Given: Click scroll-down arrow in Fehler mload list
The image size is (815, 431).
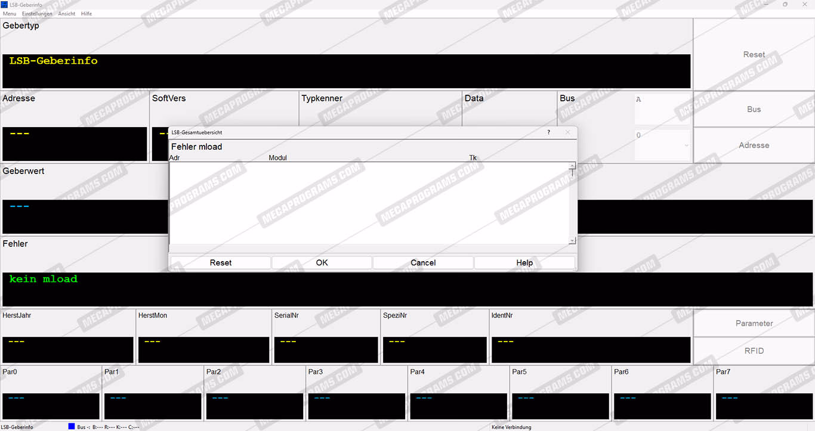Looking at the screenshot, I should point(572,241).
